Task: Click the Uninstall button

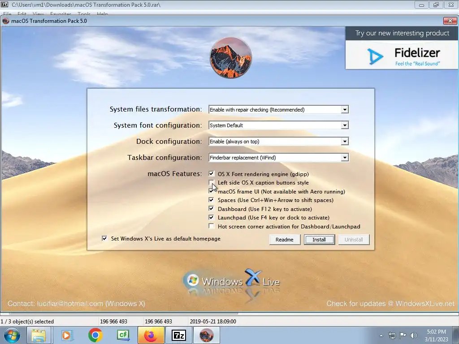Action: (x=354, y=240)
